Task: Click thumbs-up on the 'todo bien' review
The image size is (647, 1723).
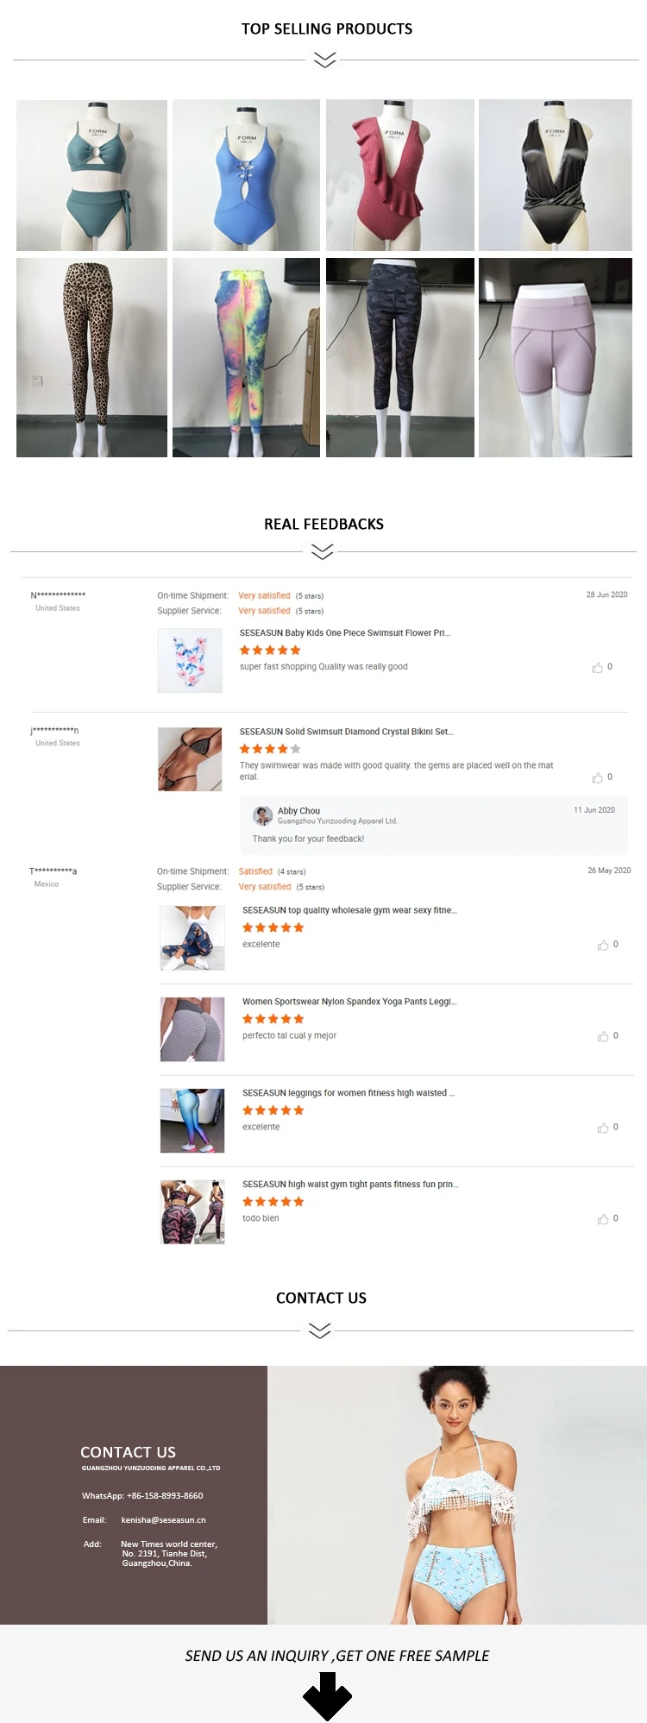Action: coord(603,1219)
